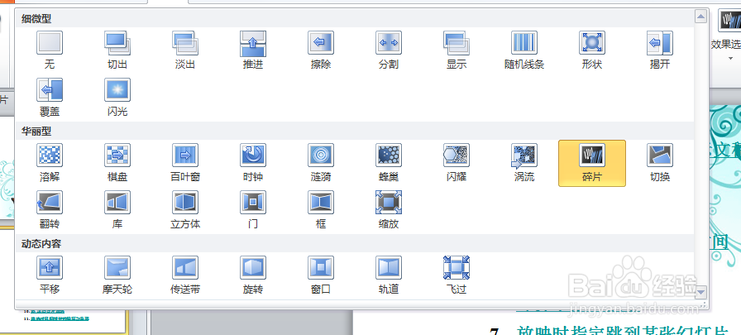Select the 显示 reveal transition
Screen dimensions: 741x335
pyautogui.click(x=456, y=50)
